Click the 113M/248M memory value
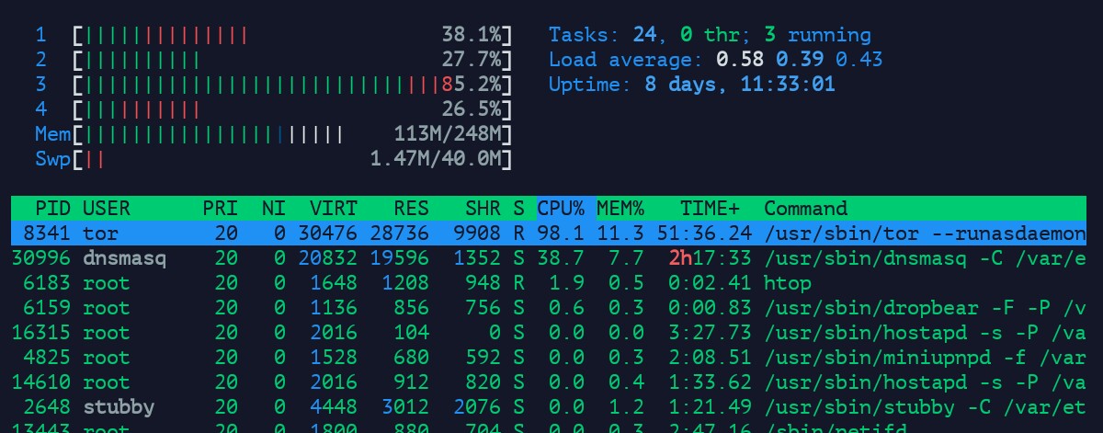The image size is (1103, 433). click(448, 135)
